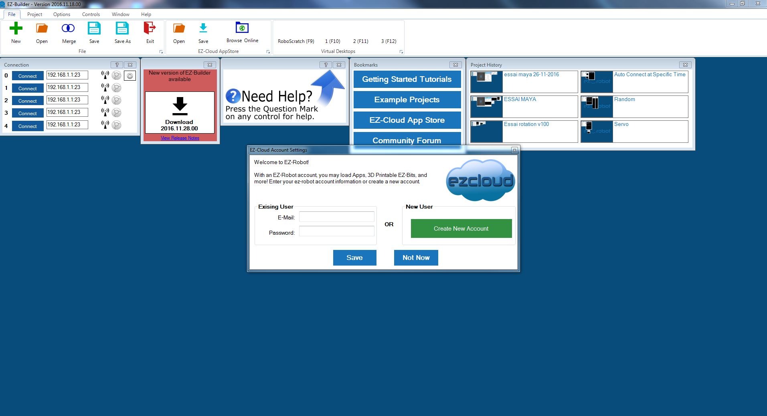The height and width of the screenshot is (416, 767).
Task: Open the File ribbon tab
Action: (x=12, y=14)
